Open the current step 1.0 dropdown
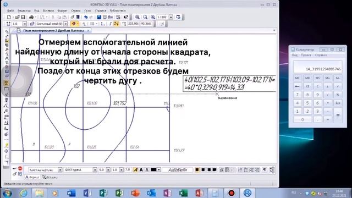Screen dimensions: 352x198 coord(25,24)
